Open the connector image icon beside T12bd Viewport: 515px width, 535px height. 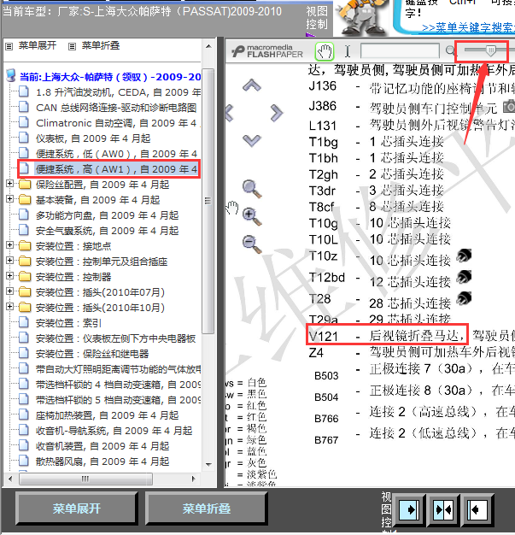click(464, 277)
